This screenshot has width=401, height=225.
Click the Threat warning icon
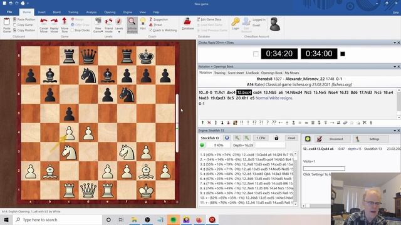pyautogui.click(x=151, y=25)
